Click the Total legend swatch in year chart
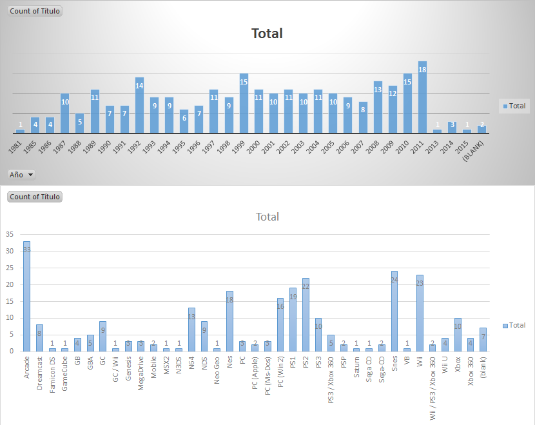 pos(504,106)
